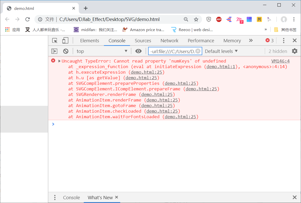Image resolution: width=301 pixels, height=203 pixels.
Task: Close the bottom drawer panel
Action: [x=294, y=197]
